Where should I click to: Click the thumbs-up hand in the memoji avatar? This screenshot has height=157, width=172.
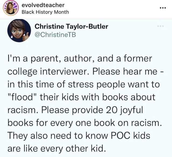[26, 36]
